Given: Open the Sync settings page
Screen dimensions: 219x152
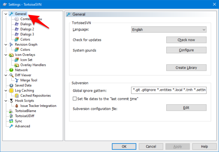Looking at the screenshot, I should [x=19, y=121].
